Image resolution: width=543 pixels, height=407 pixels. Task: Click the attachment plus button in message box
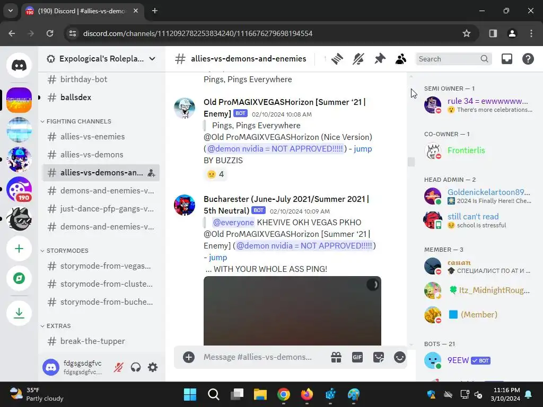tap(189, 357)
